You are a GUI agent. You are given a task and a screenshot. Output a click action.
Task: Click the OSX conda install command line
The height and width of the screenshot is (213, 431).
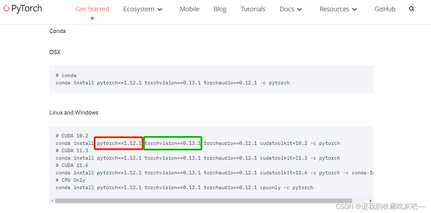click(173, 83)
